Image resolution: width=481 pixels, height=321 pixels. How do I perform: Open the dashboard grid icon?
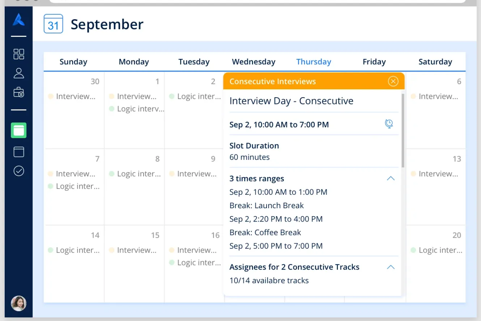coord(18,54)
